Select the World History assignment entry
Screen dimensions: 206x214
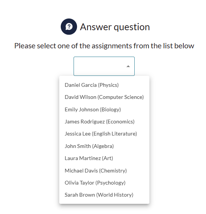pos(104,195)
